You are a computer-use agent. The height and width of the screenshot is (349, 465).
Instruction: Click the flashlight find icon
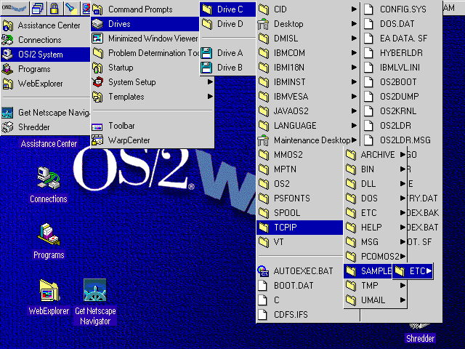click(70, 8)
